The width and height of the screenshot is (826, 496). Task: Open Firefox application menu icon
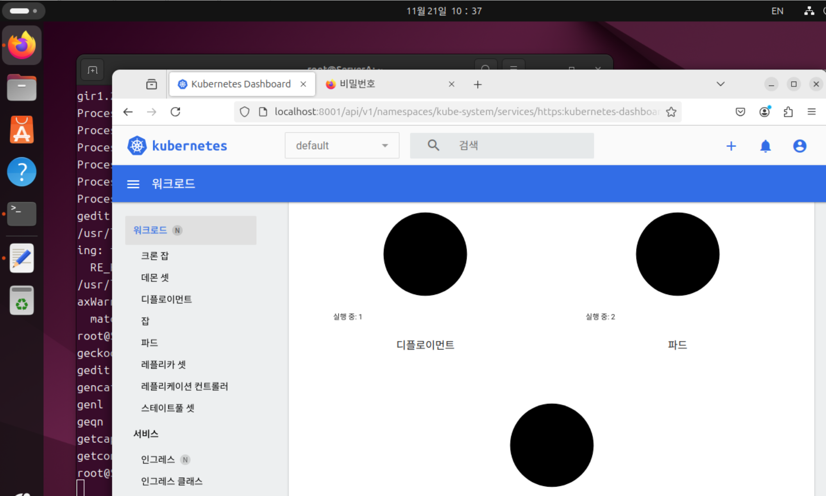812,112
